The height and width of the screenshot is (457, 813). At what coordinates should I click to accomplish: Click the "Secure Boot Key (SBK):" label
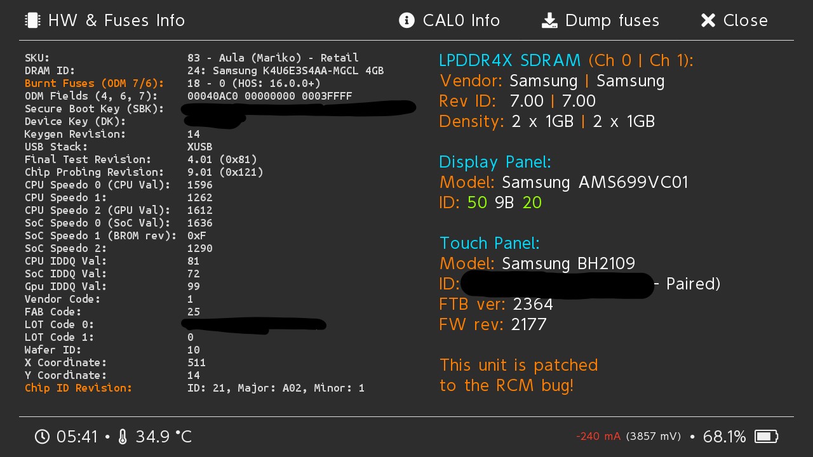point(95,109)
